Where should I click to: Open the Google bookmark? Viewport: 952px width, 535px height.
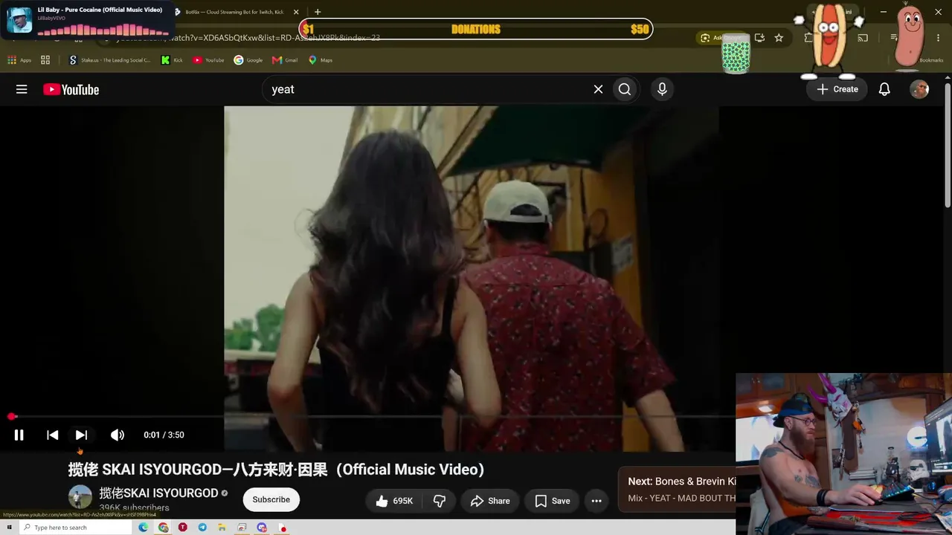[248, 60]
